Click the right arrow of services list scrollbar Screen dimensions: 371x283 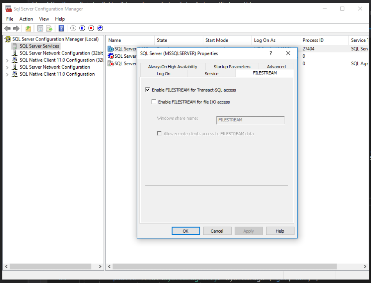pyautogui.click(x=365, y=267)
